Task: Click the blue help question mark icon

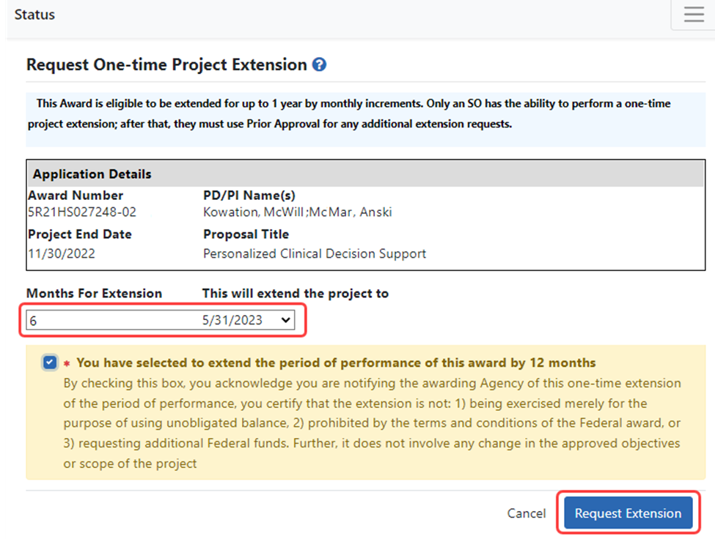Action: click(319, 64)
